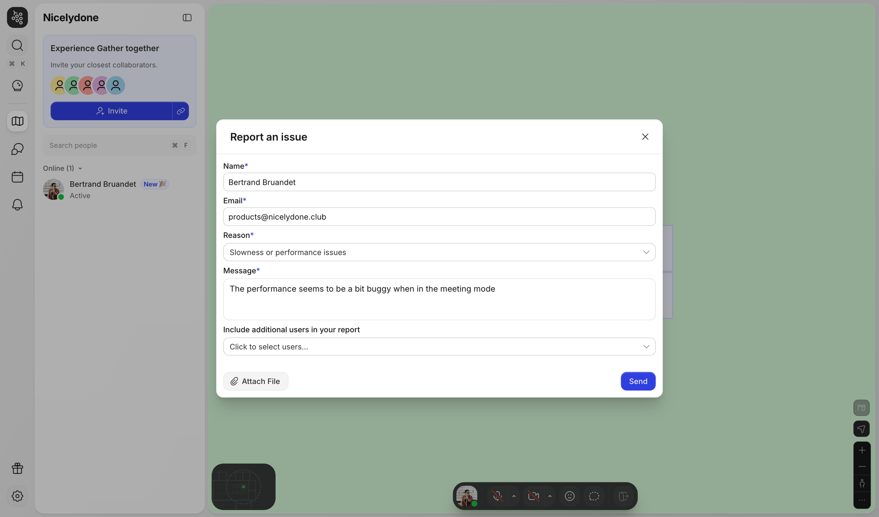
Task: Expand microphone options caret
Action: coord(513,496)
